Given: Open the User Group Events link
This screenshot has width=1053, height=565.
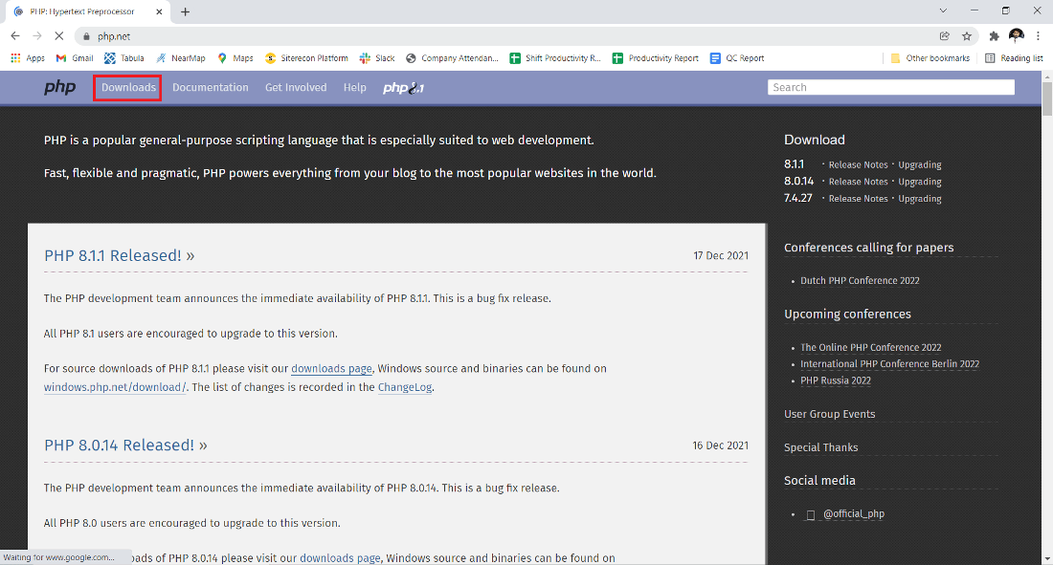Looking at the screenshot, I should [x=829, y=414].
